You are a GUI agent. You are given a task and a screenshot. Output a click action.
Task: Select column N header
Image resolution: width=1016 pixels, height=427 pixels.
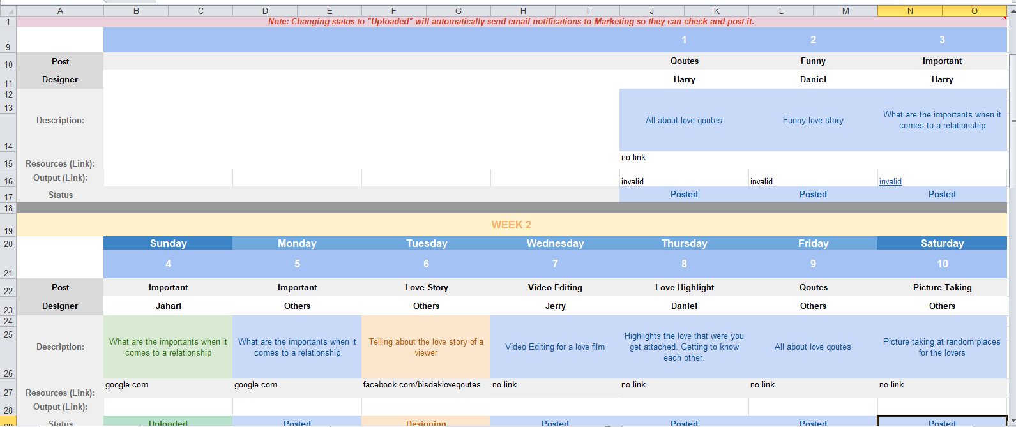pyautogui.click(x=910, y=11)
